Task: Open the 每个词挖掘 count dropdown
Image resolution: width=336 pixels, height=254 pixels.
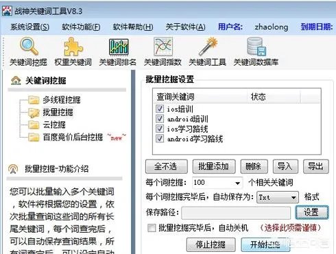Action: click(x=238, y=183)
